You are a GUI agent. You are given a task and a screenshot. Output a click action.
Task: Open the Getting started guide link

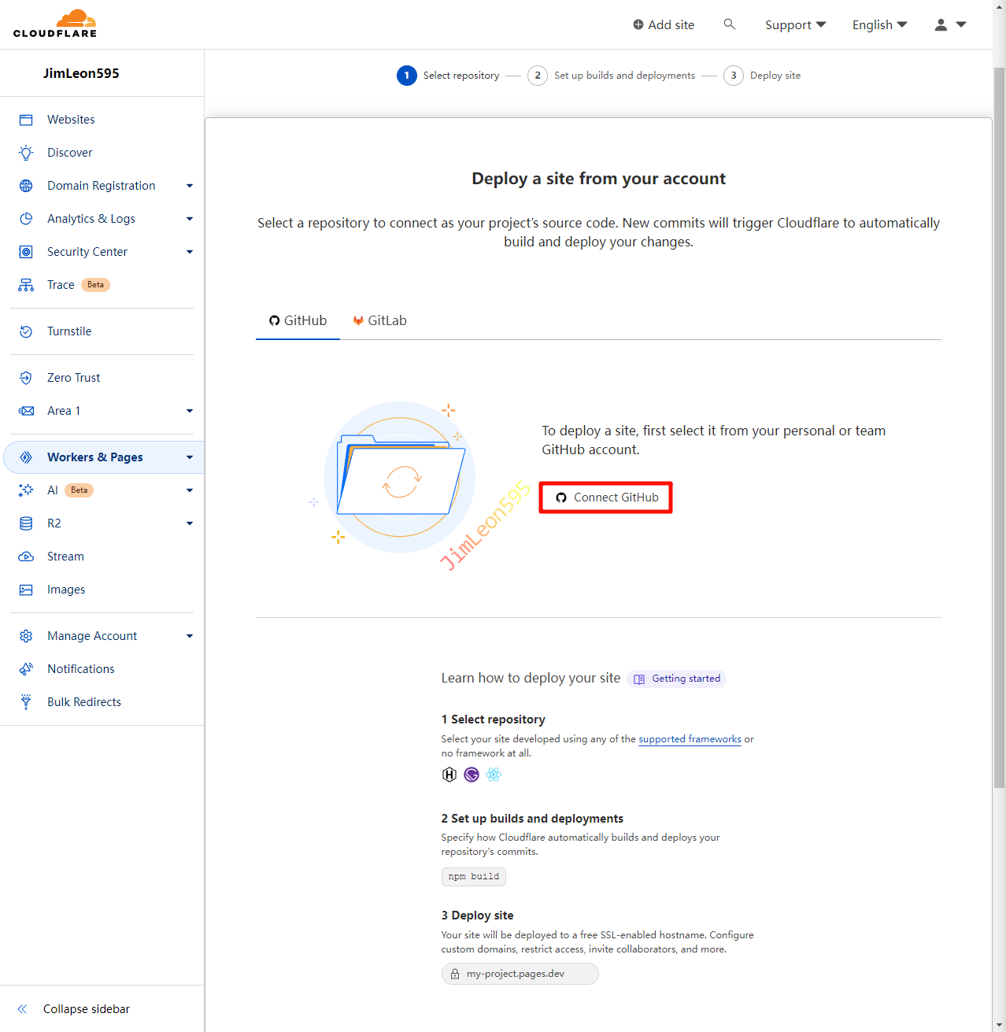(677, 679)
